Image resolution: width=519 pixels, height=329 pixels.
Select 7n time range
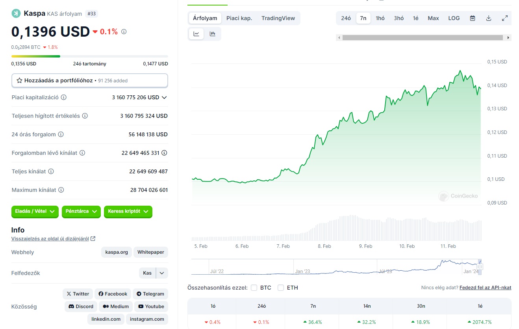click(x=363, y=18)
